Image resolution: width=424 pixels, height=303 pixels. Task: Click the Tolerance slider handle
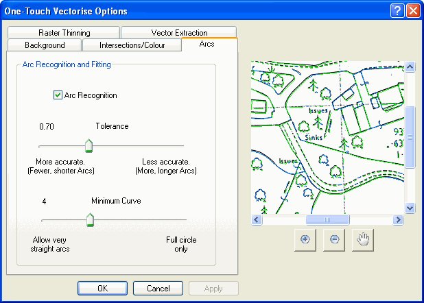[88, 146]
